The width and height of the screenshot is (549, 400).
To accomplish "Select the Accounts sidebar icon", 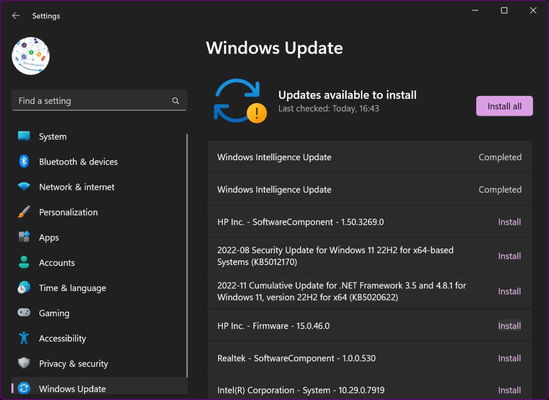I will coord(24,262).
